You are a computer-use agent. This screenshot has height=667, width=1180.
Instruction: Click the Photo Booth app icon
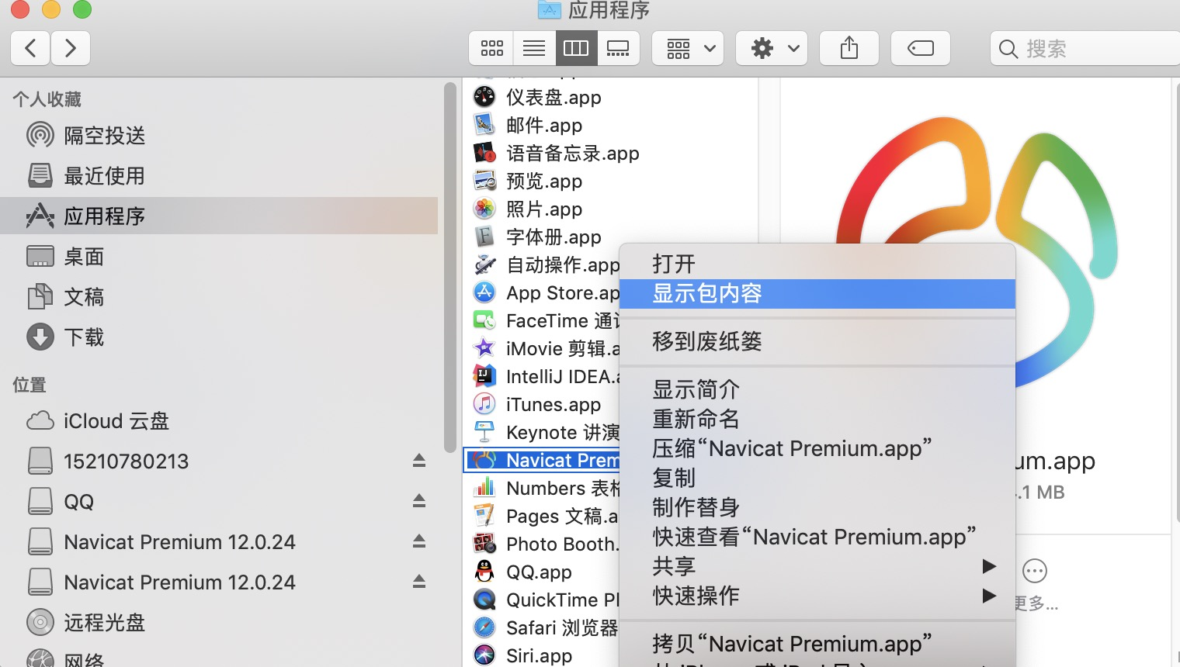(484, 544)
